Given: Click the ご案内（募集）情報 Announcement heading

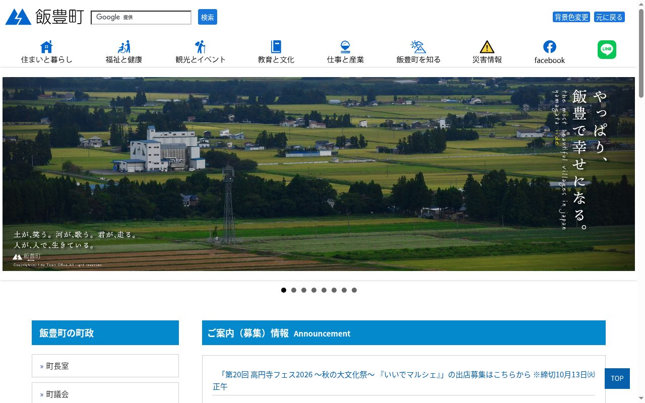Looking at the screenshot, I should tap(404, 333).
